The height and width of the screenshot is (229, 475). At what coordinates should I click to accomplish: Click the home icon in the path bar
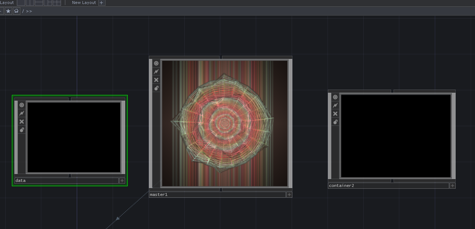[x=16, y=11]
